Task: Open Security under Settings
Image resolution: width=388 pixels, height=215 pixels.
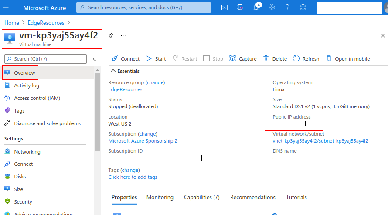Action: point(23,202)
